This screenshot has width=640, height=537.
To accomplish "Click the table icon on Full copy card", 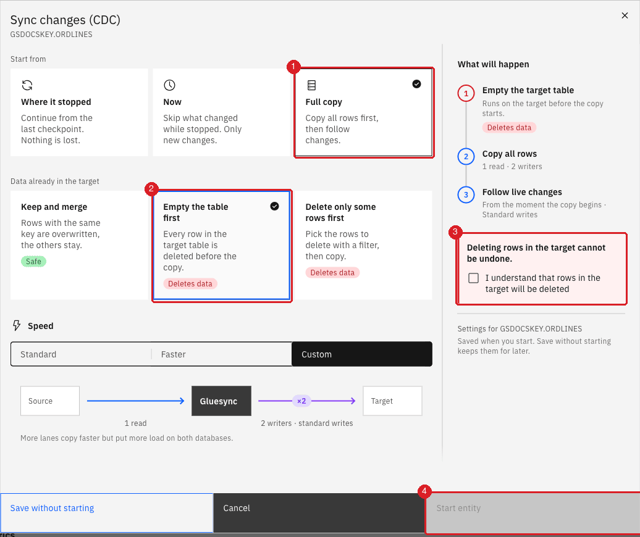I will pos(311,85).
